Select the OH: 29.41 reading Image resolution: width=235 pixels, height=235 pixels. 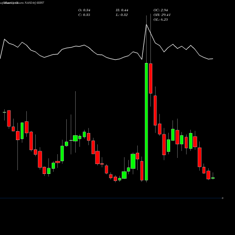162,15
